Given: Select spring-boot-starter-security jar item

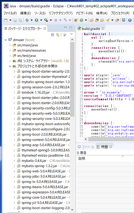Looking at the screenshot, I should pyautogui.click(x=46, y=71).
